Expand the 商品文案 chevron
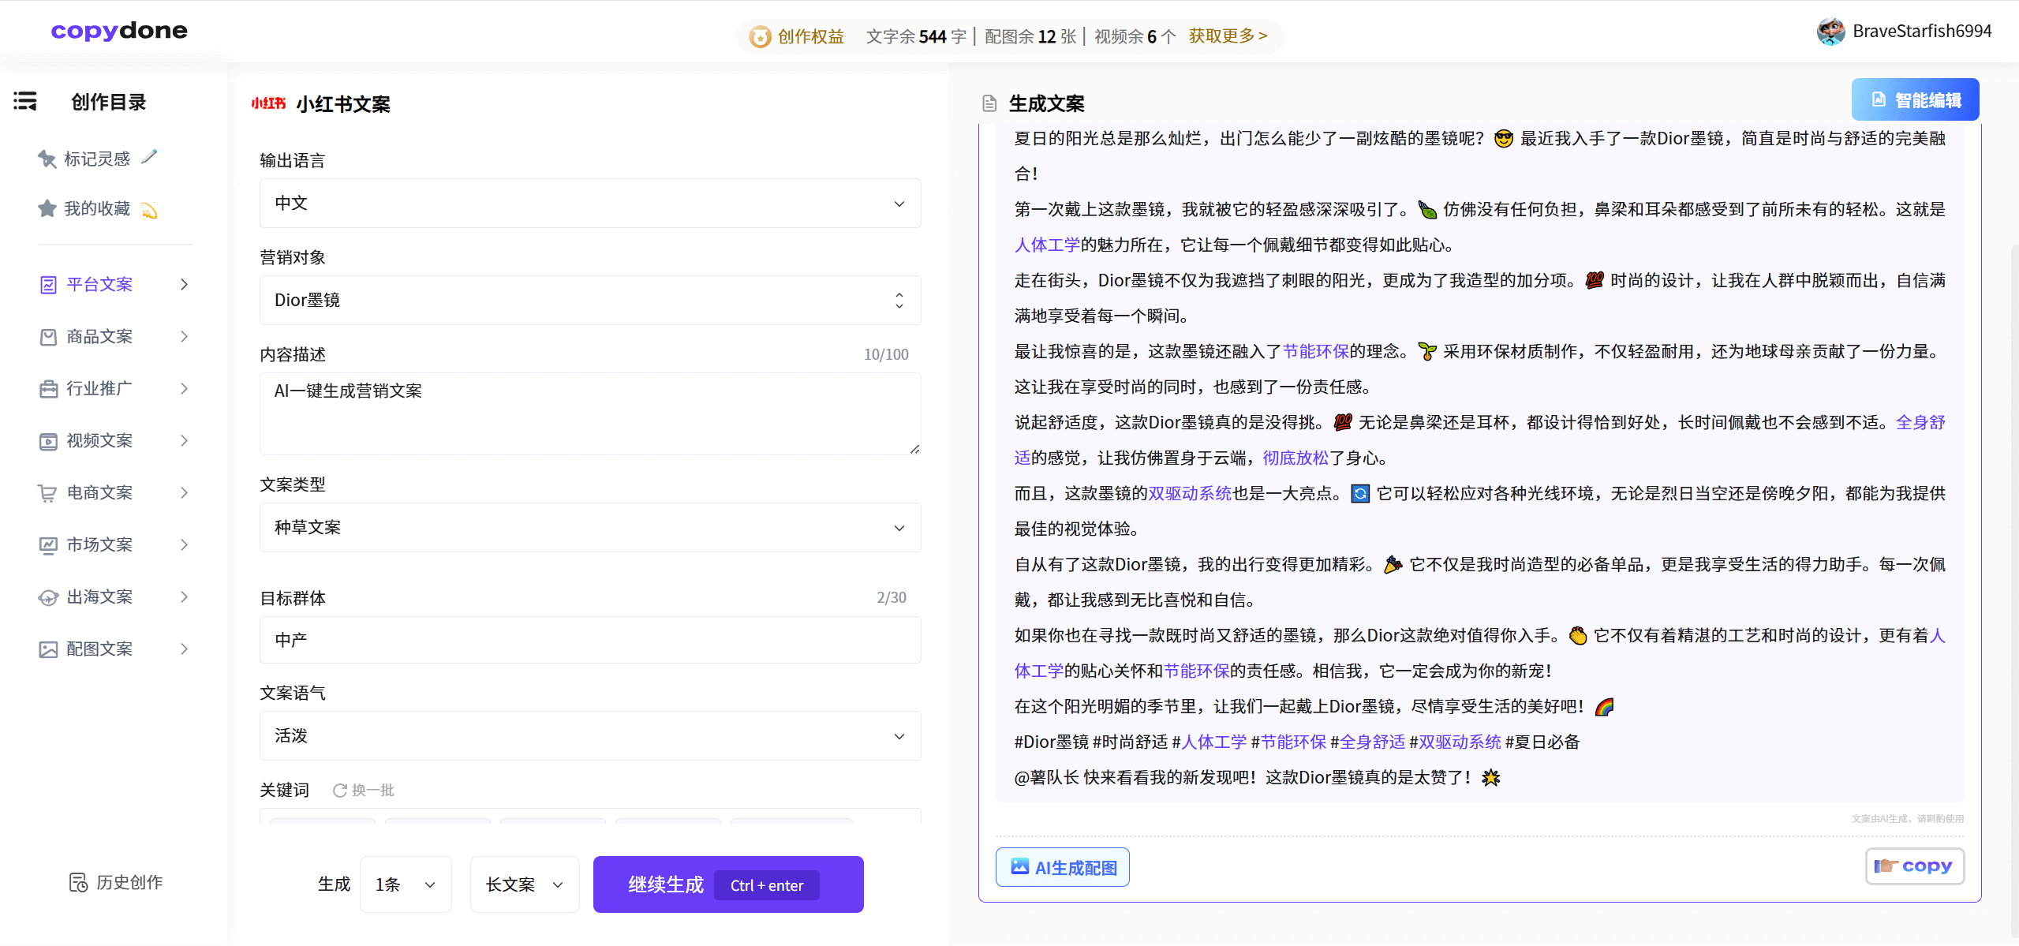 click(184, 336)
